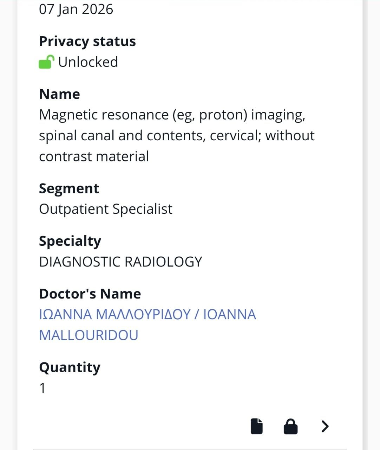Select the Privacy status heading
The image size is (380, 450).
87,41
